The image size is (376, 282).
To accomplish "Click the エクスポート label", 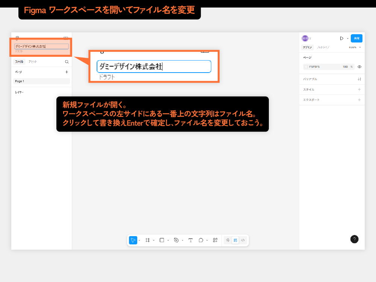I will pyautogui.click(x=311, y=100).
